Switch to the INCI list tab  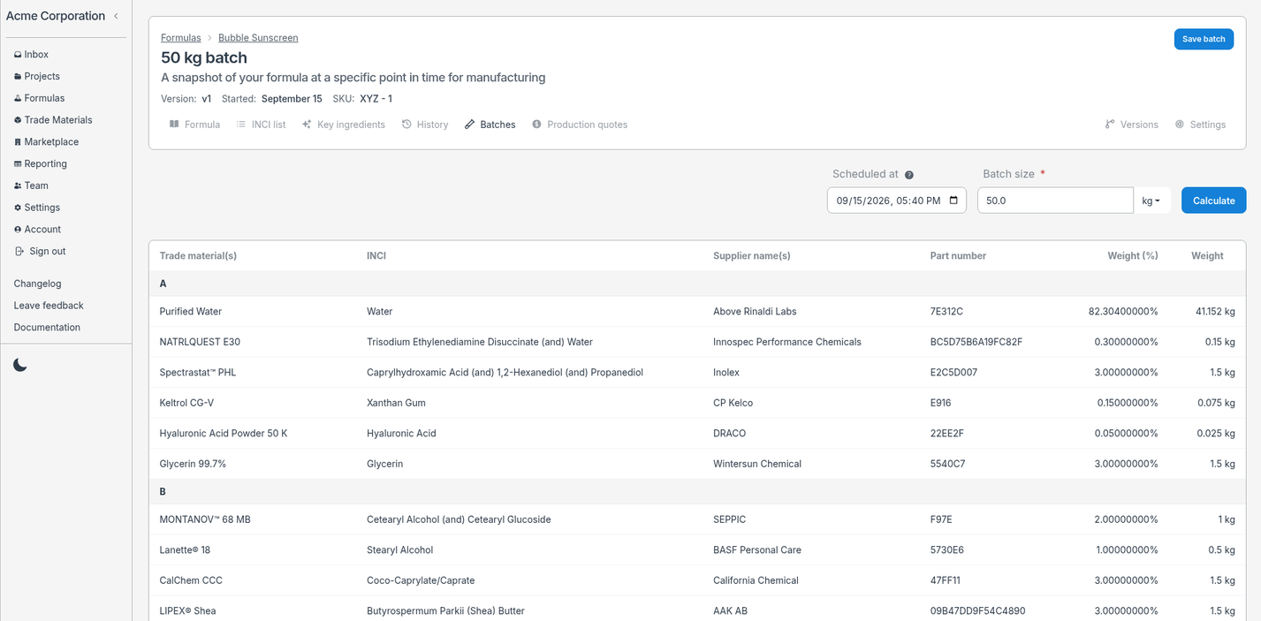pos(261,125)
